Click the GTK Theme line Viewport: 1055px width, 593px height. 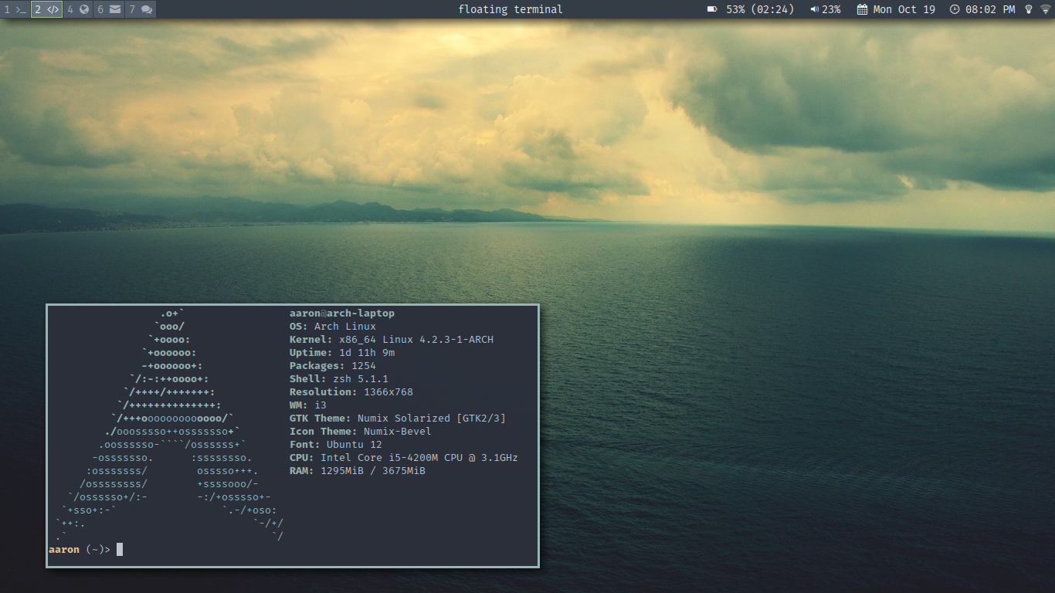pos(398,418)
